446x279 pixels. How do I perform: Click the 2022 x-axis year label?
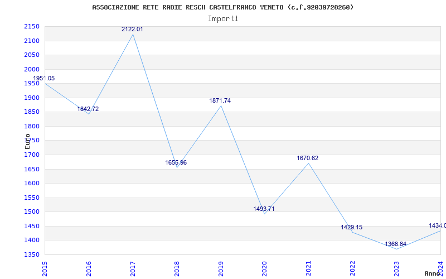coord(353,268)
